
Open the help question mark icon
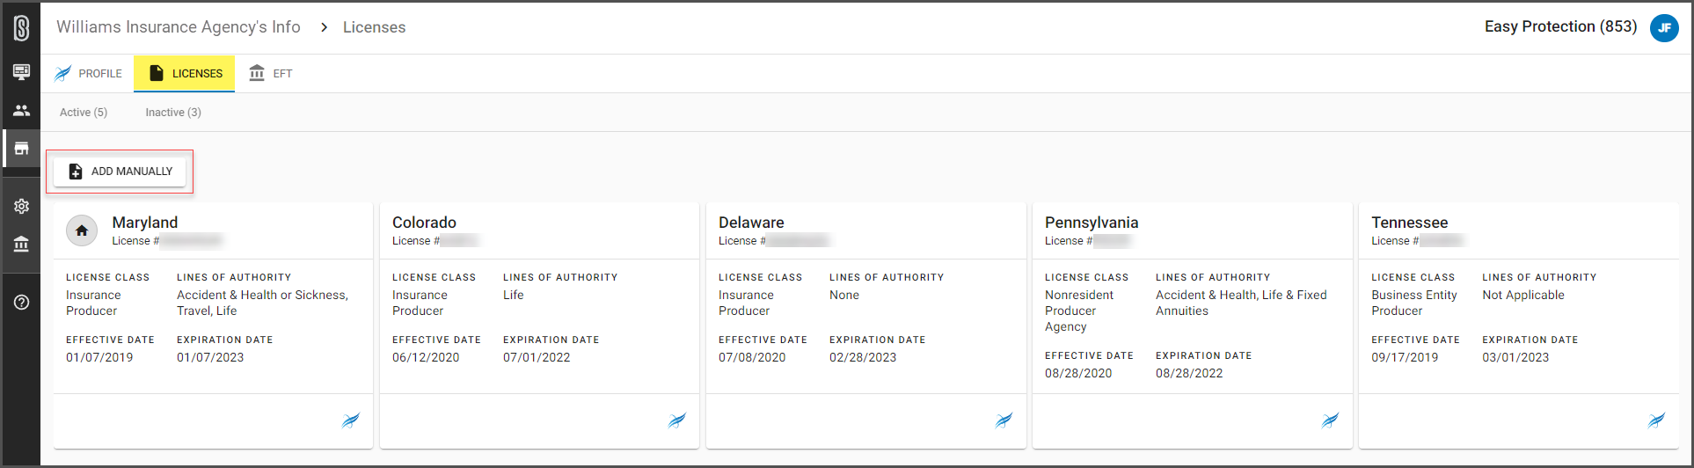point(21,303)
